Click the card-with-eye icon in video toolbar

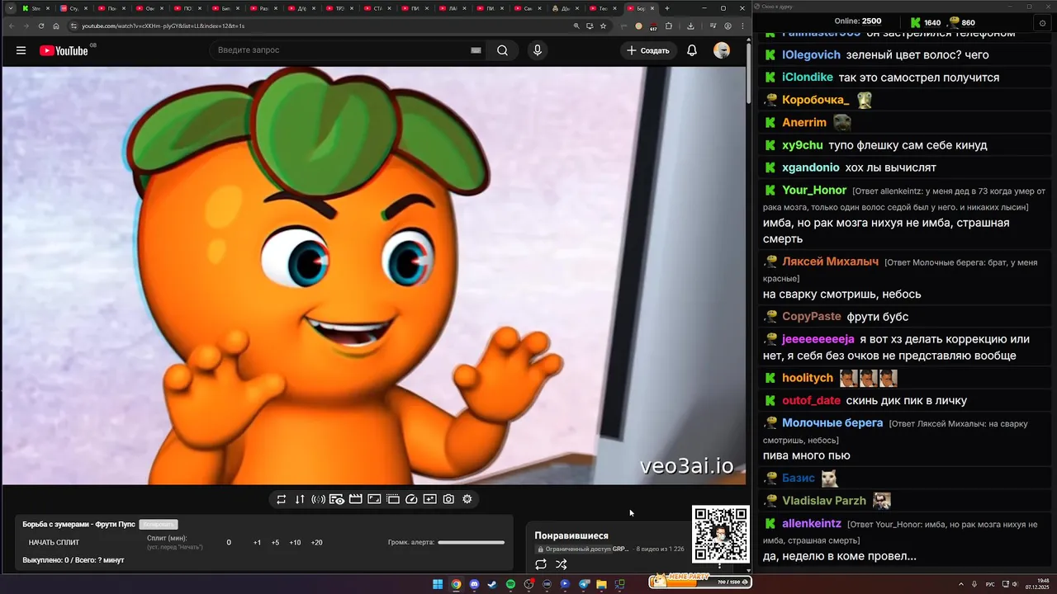(337, 499)
